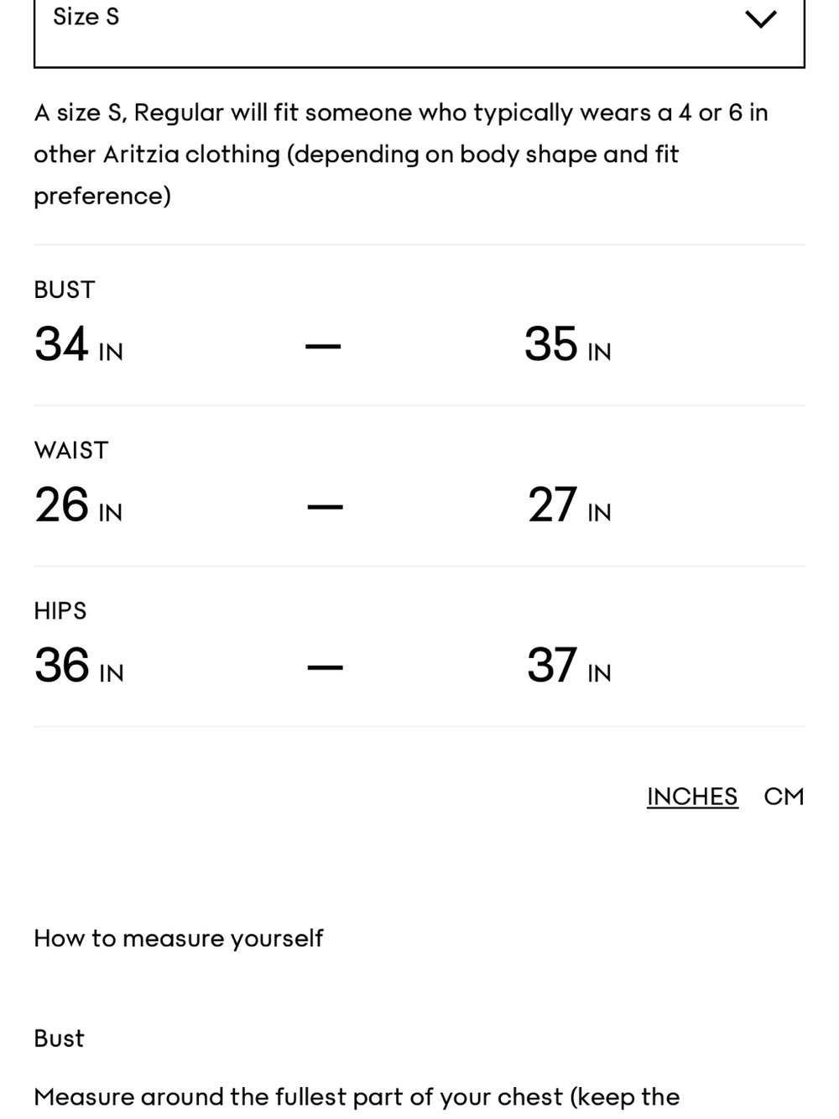
Task: Click the HIPS measurement label
Action: [60, 610]
